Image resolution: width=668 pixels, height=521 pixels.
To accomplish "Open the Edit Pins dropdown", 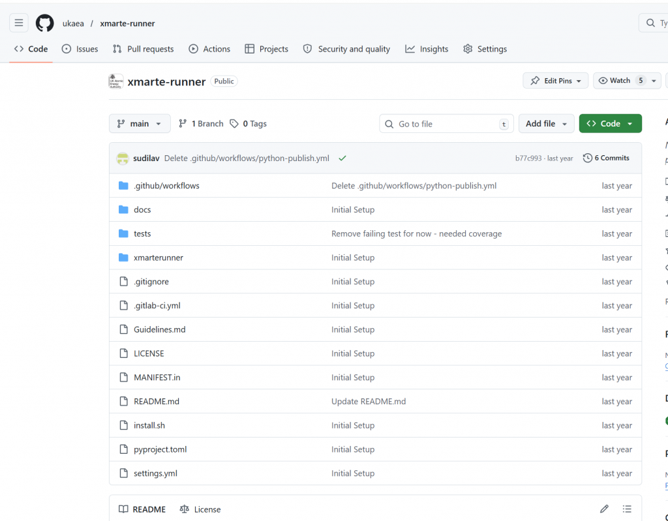I will [556, 81].
